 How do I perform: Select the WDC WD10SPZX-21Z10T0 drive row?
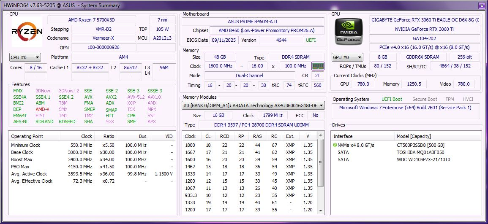[x=406, y=159]
